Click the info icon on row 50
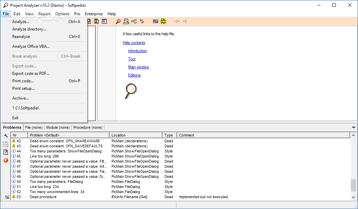This screenshot has height=209, width=358. [x=14, y=182]
